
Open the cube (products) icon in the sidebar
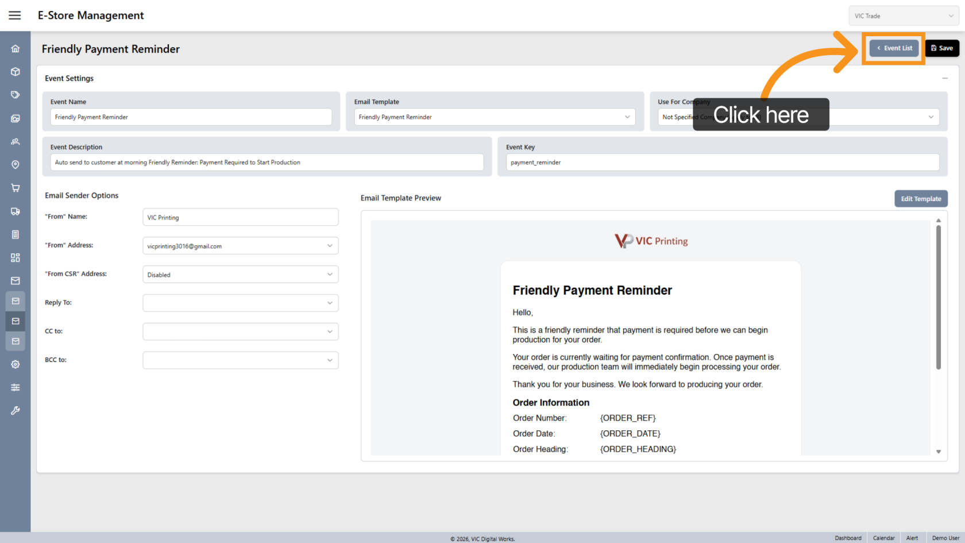16,72
